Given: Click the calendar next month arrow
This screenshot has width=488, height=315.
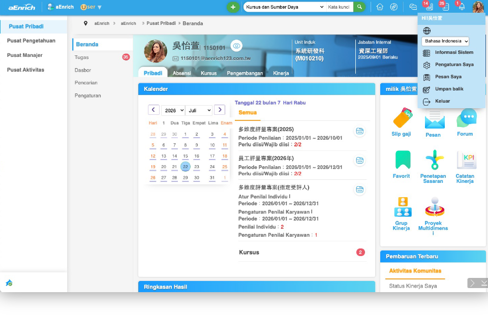Looking at the screenshot, I should point(220,110).
